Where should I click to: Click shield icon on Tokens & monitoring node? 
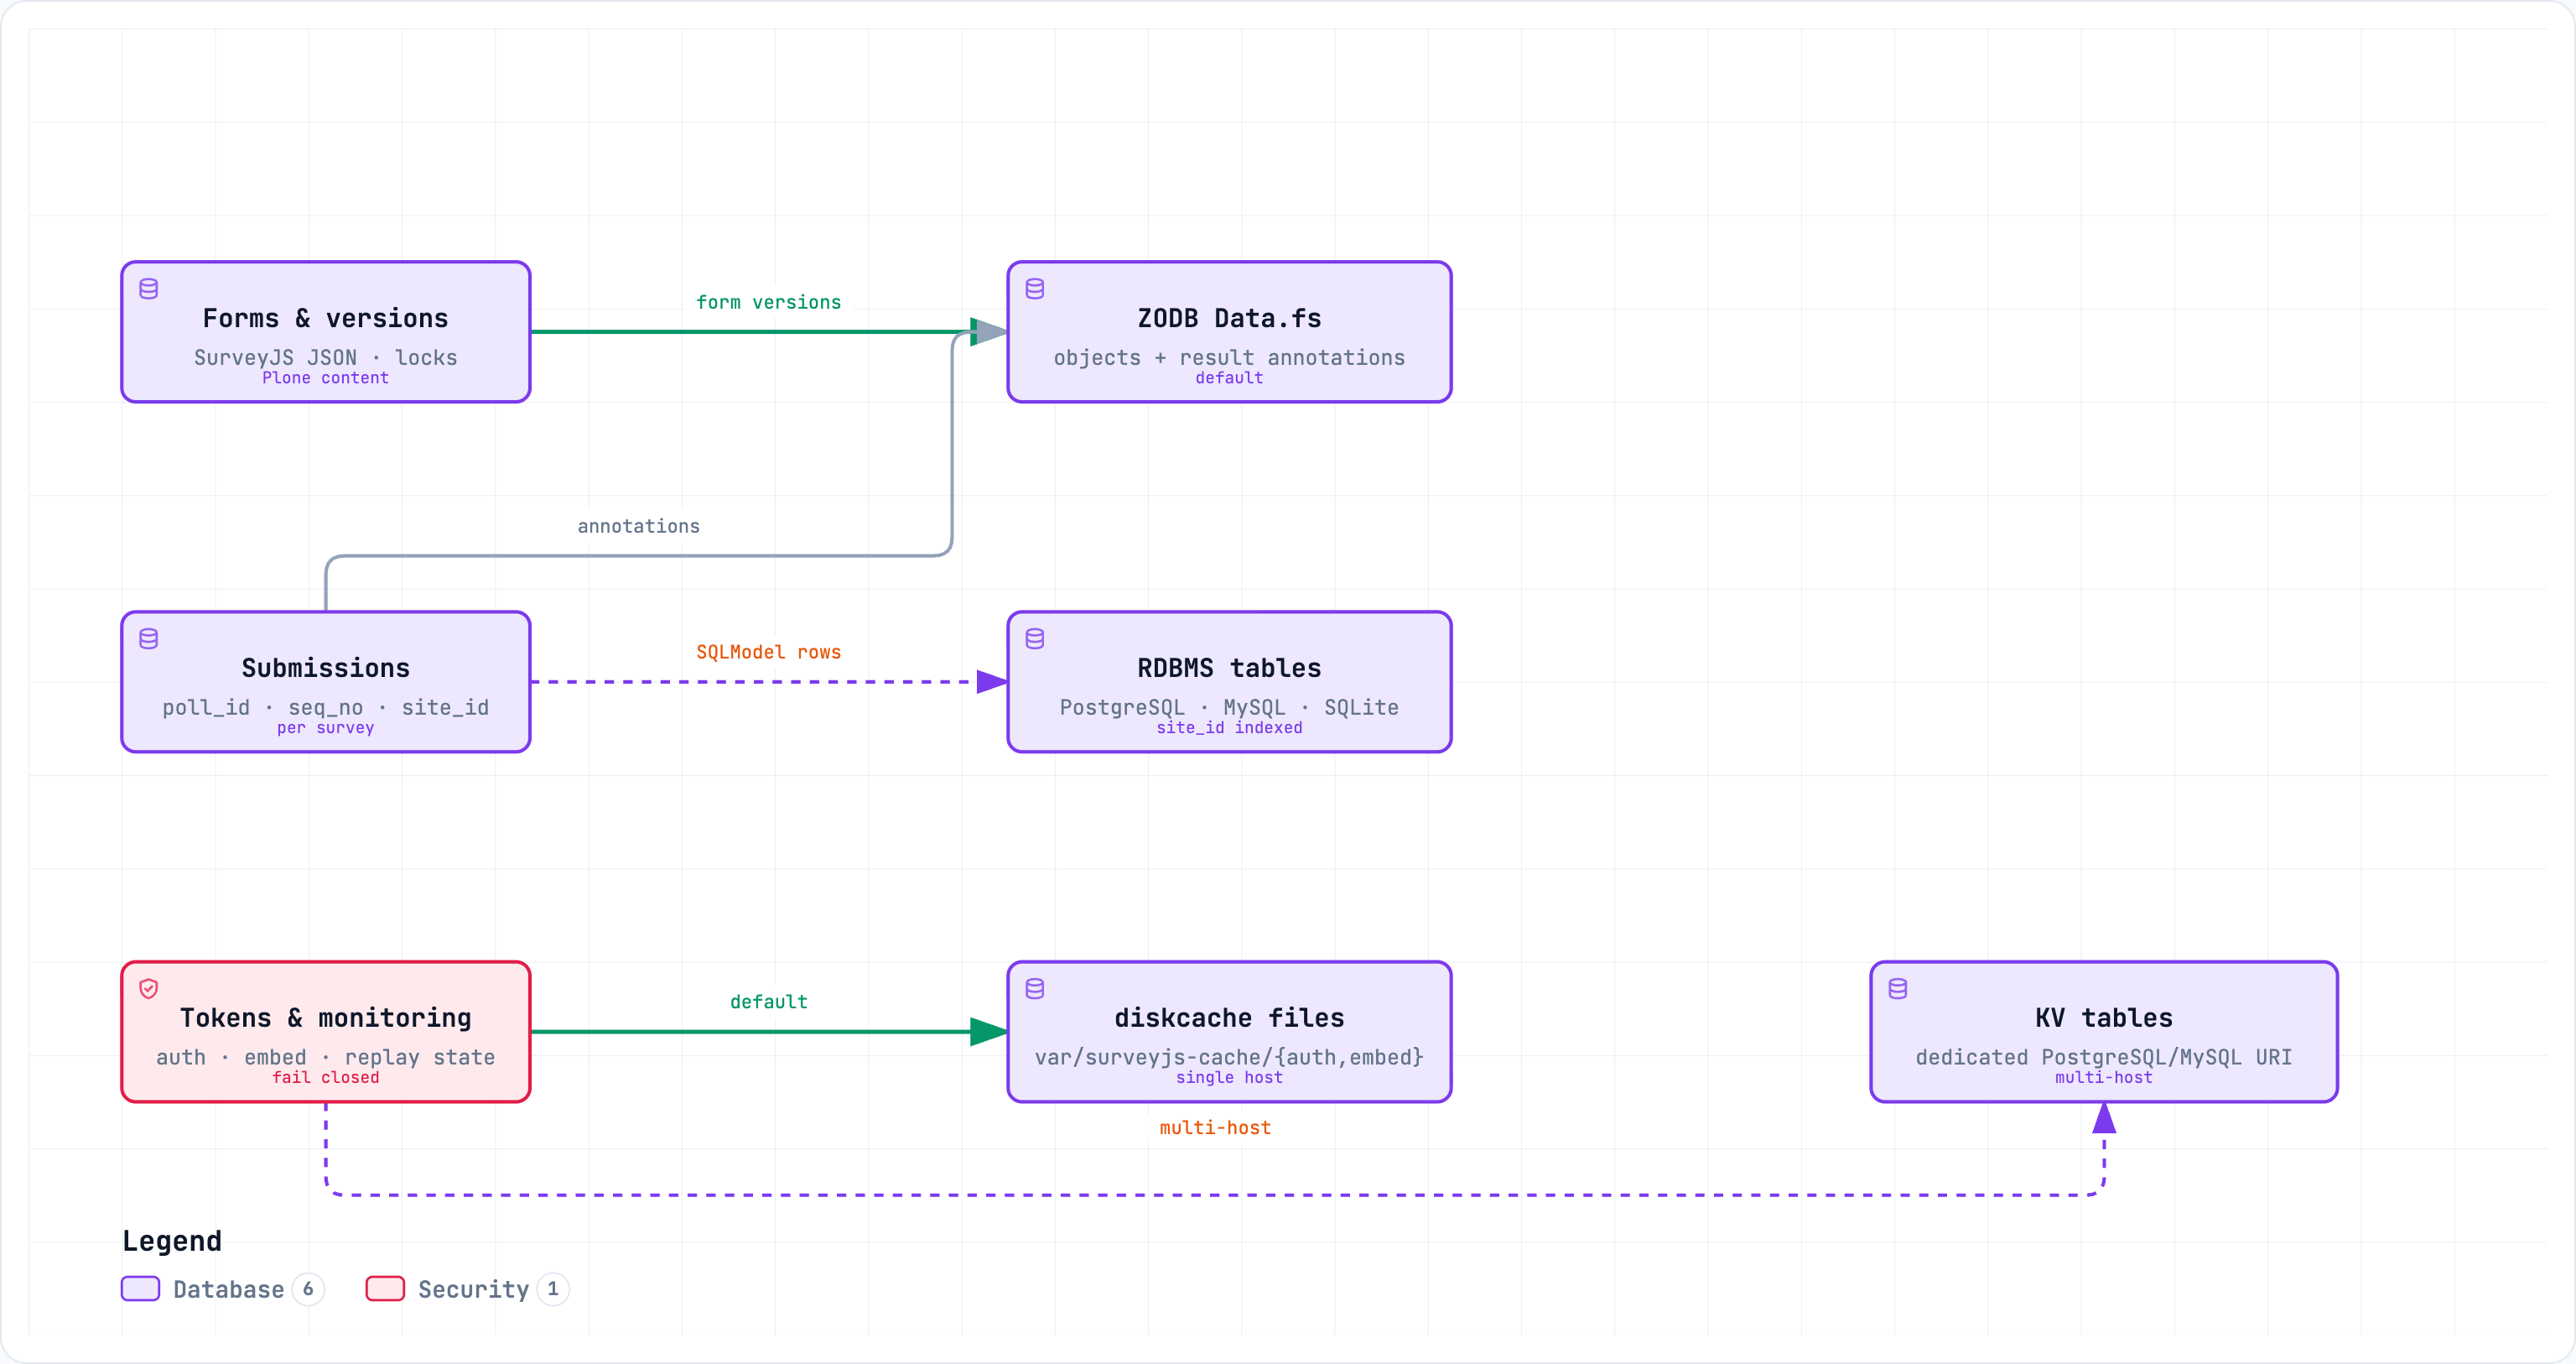click(149, 989)
